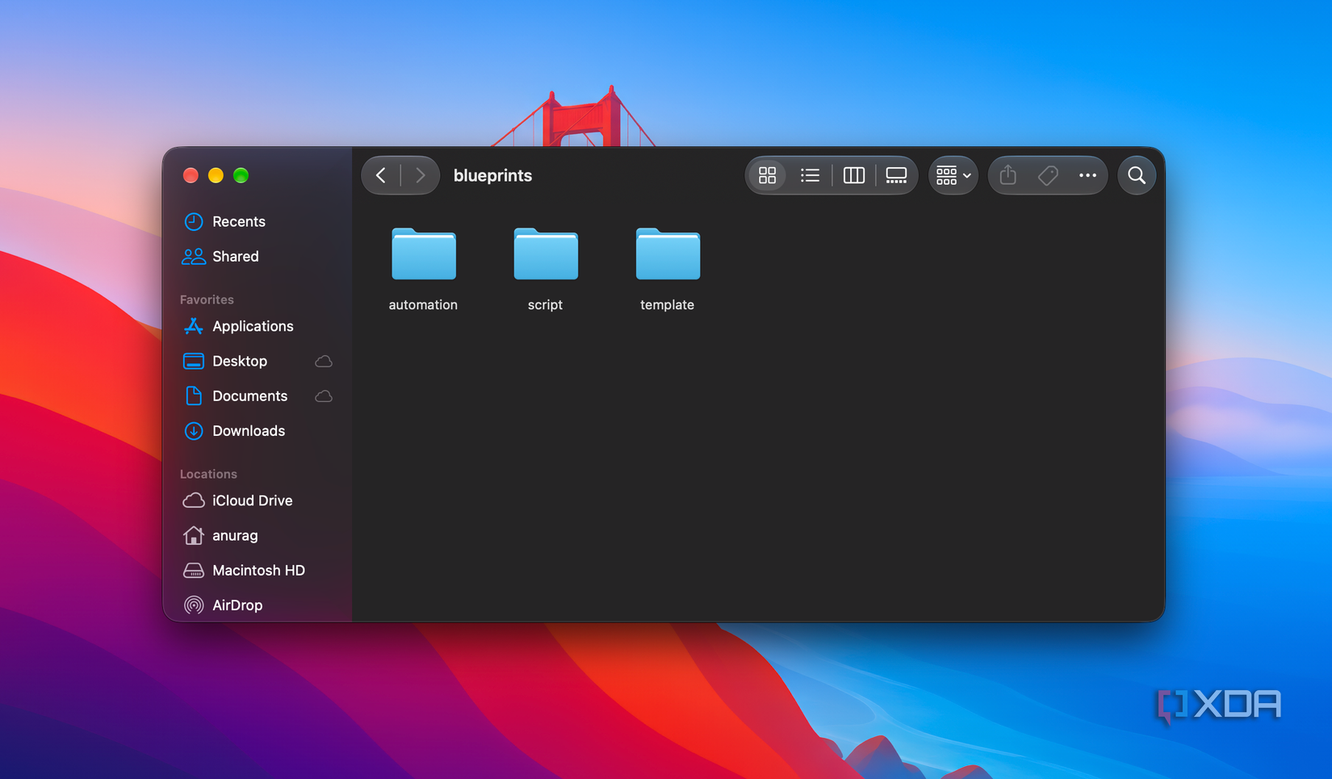Select the script folder
Screen dimensions: 1332x779
tap(546, 254)
